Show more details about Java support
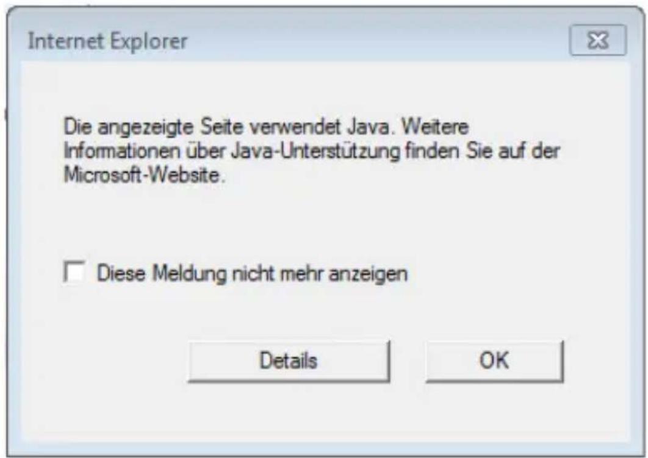 [x=289, y=361]
